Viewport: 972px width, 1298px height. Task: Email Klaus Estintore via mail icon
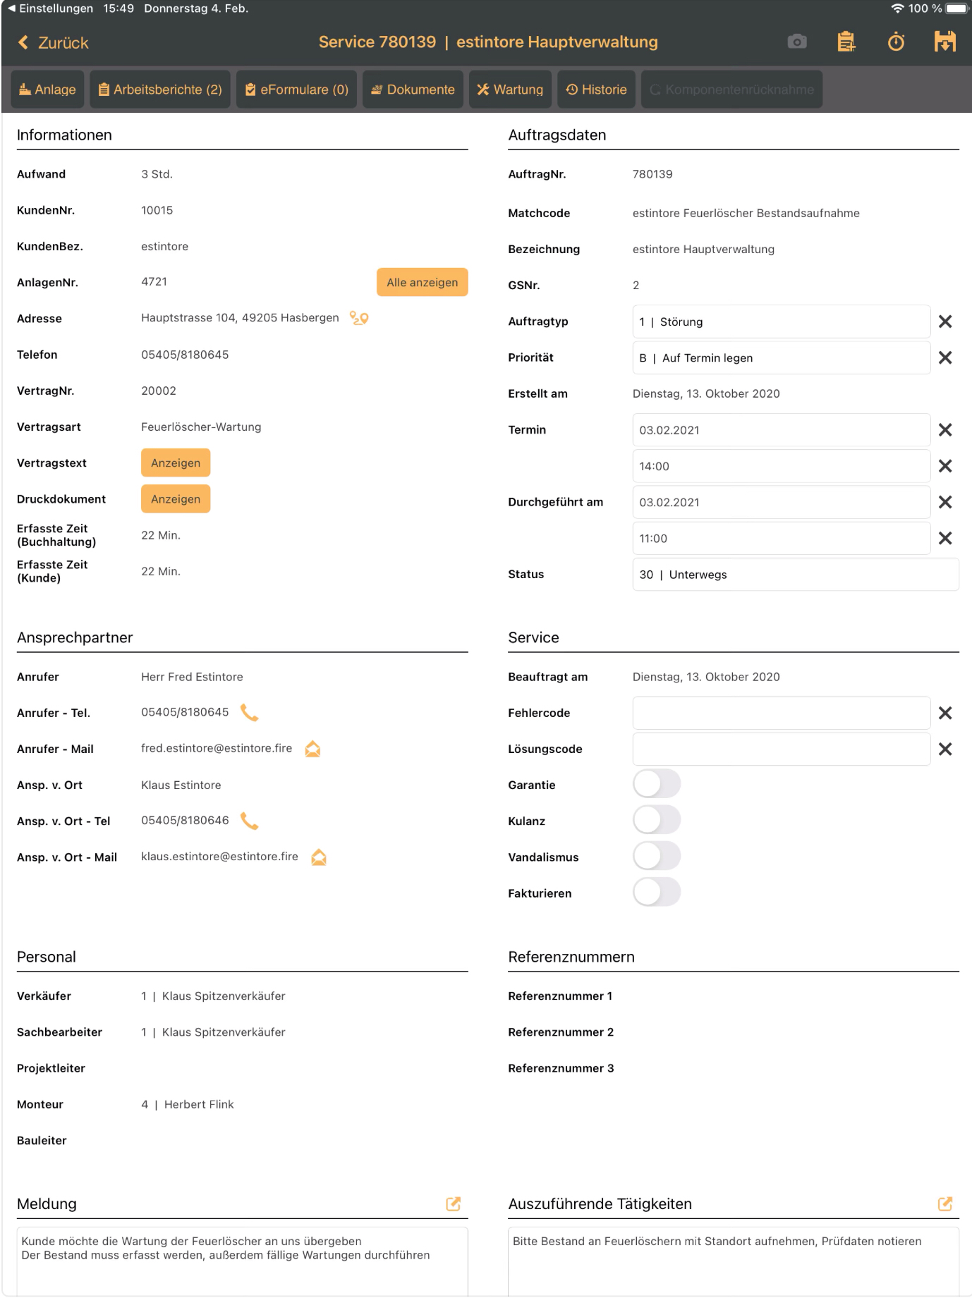click(319, 857)
